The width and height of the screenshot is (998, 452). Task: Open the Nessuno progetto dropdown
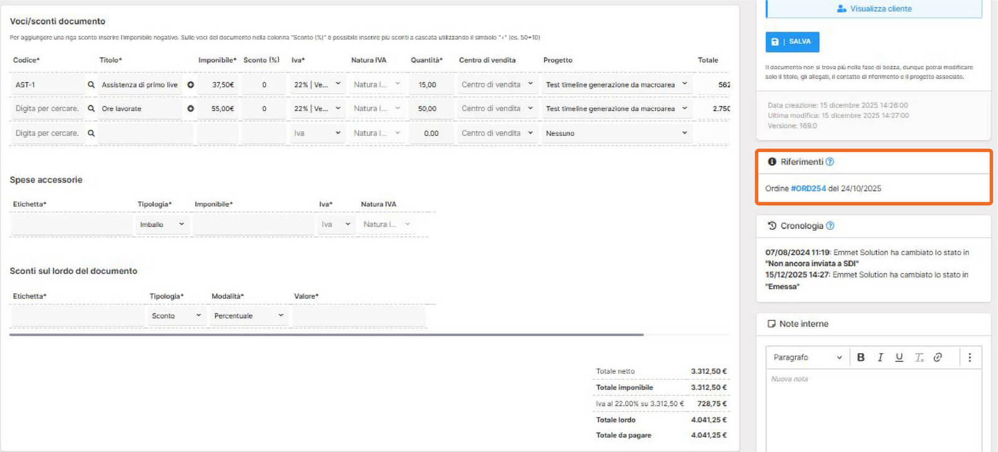pos(616,133)
